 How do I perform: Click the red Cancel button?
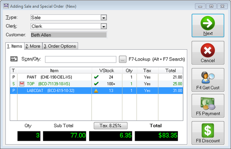[x=208, y=53]
